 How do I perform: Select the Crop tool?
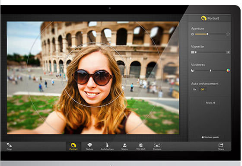click(x=9, y=146)
